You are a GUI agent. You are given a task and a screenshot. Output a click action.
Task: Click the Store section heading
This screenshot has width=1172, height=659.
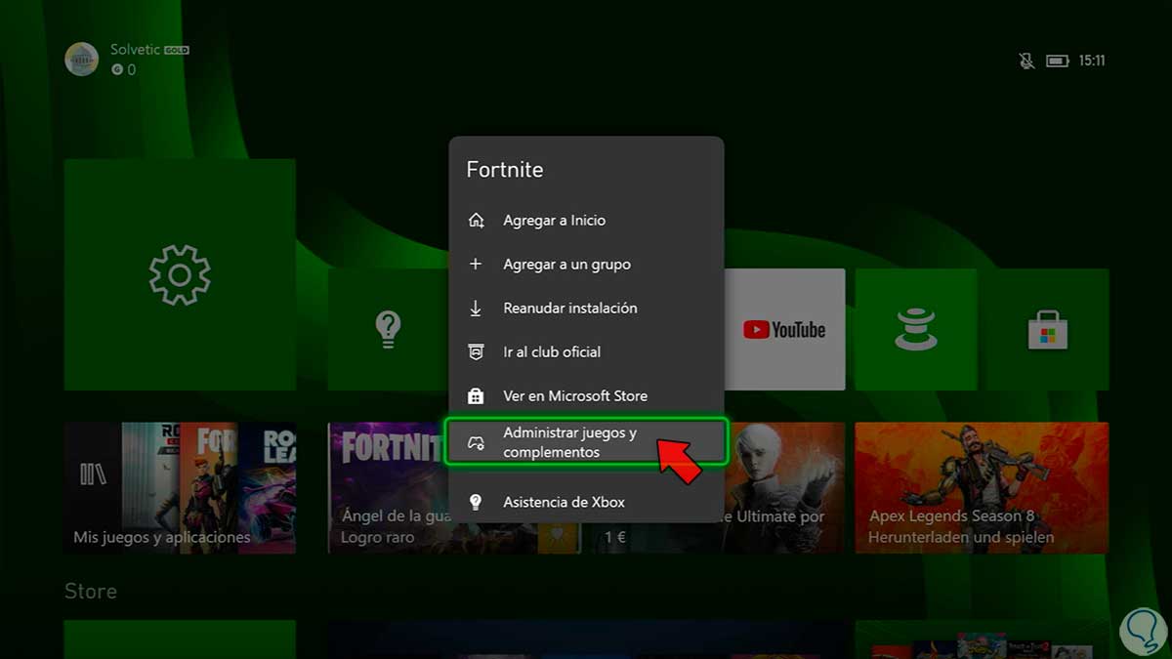coord(91,592)
